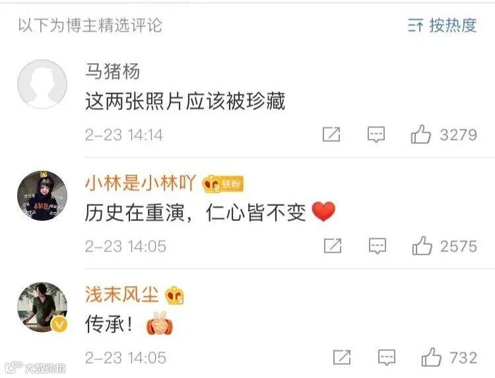The height and width of the screenshot is (378, 495).
Task: Click the sort arrow icon beside 按热度
Action: [x=415, y=25]
